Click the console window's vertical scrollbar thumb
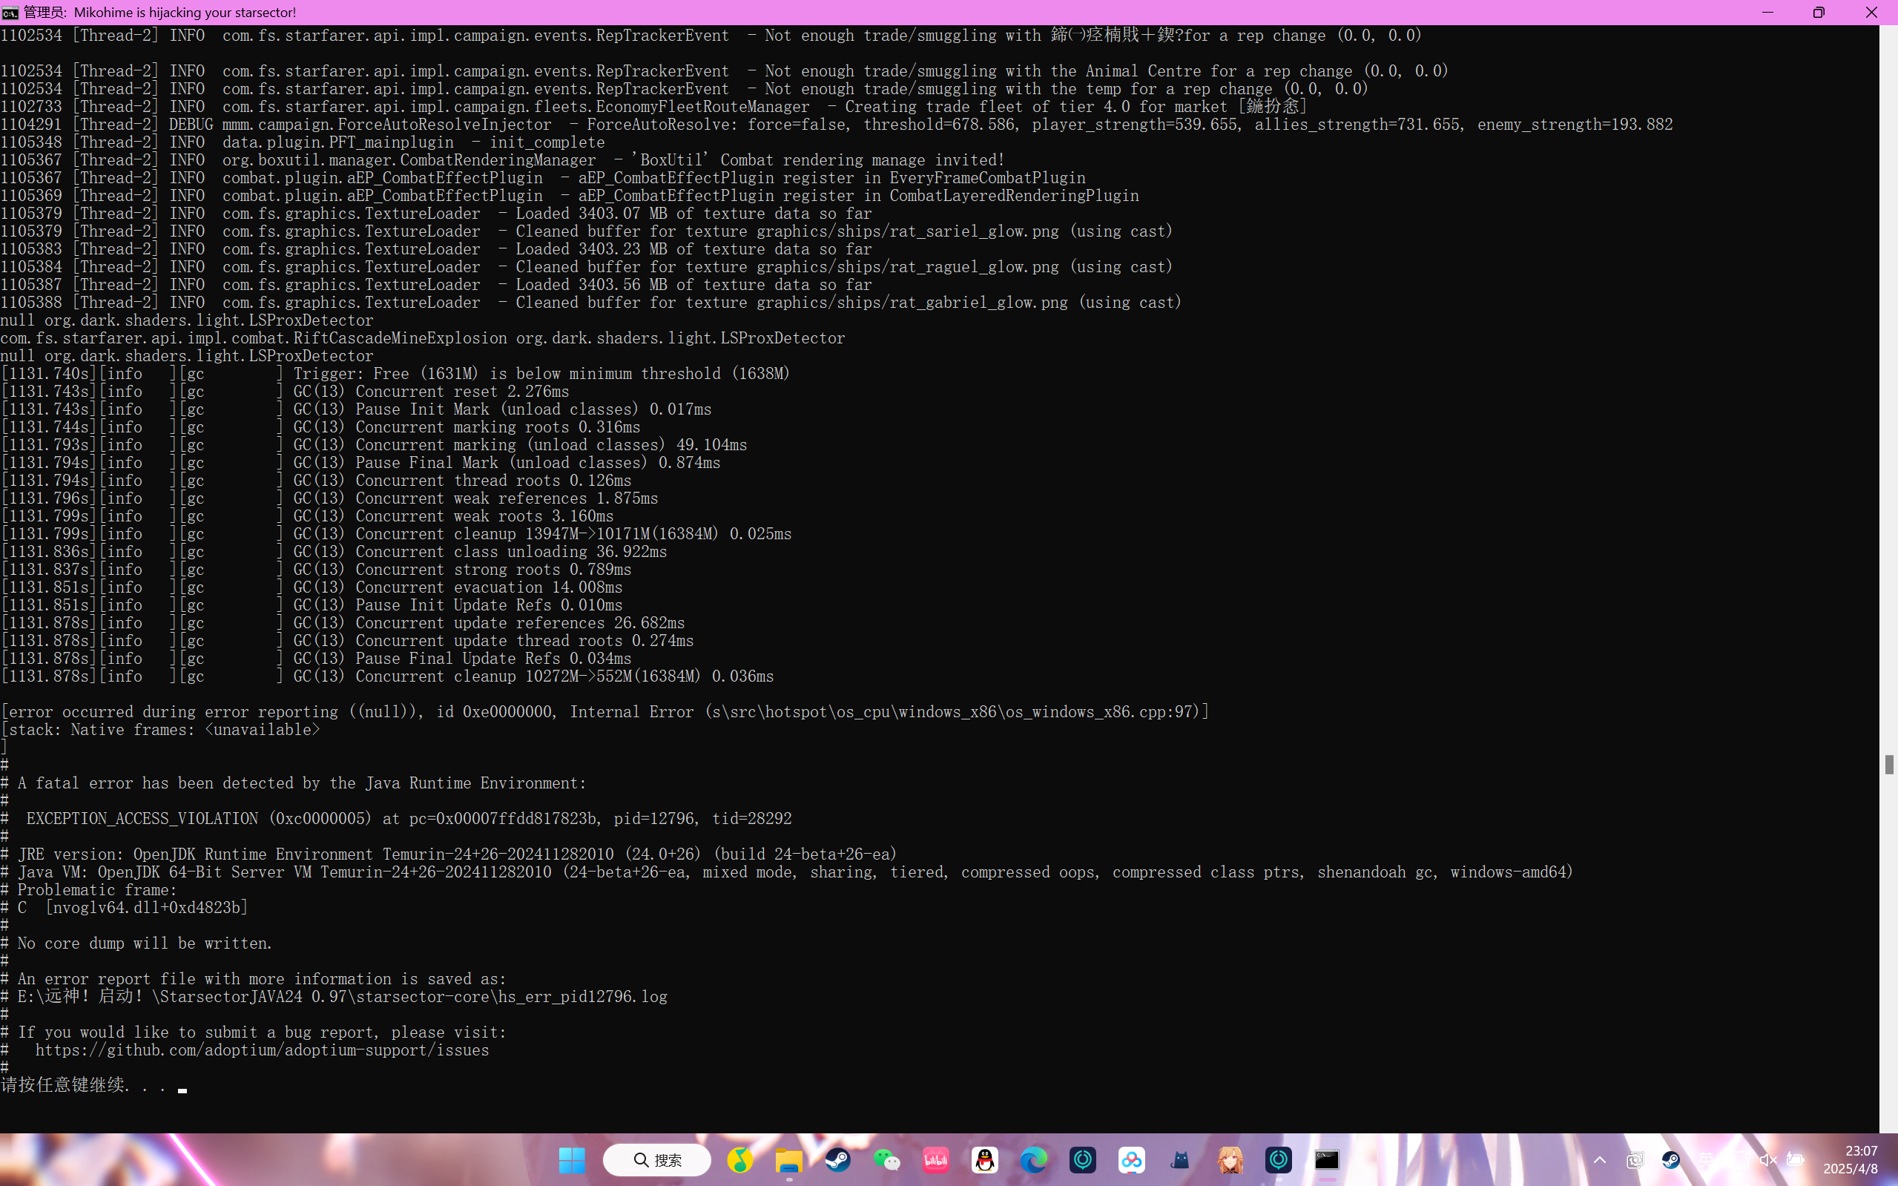 coord(1888,764)
